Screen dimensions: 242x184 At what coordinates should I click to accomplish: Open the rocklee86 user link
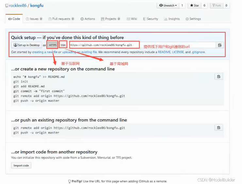[18, 6]
